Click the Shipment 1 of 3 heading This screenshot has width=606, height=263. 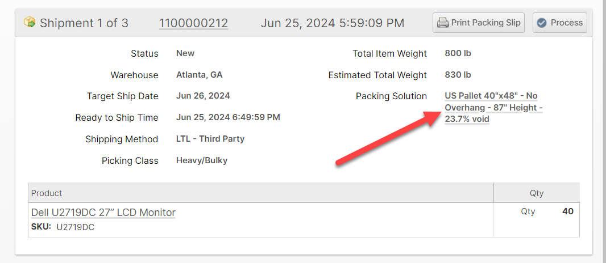[x=84, y=23]
